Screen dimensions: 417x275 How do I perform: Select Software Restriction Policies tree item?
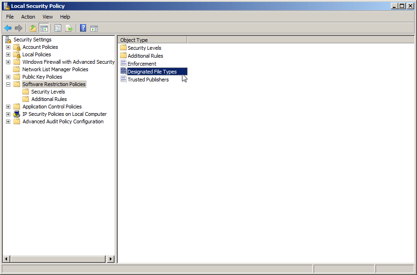(54, 84)
